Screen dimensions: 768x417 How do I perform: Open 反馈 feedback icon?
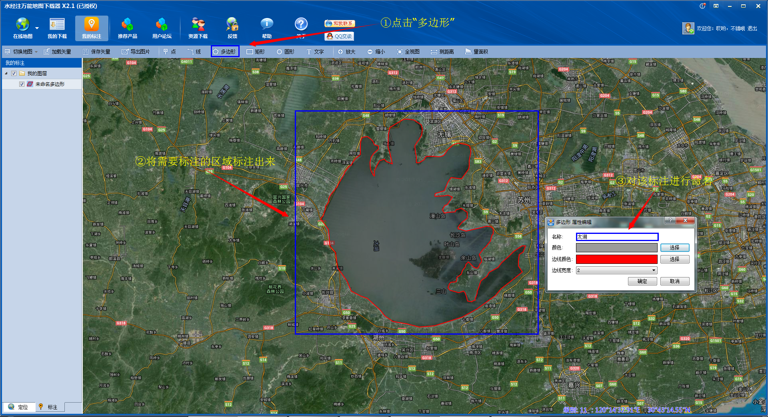[x=232, y=28]
